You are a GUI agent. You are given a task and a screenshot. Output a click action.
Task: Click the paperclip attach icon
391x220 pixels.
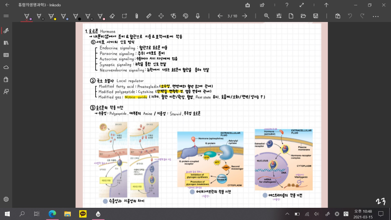tap(137, 16)
